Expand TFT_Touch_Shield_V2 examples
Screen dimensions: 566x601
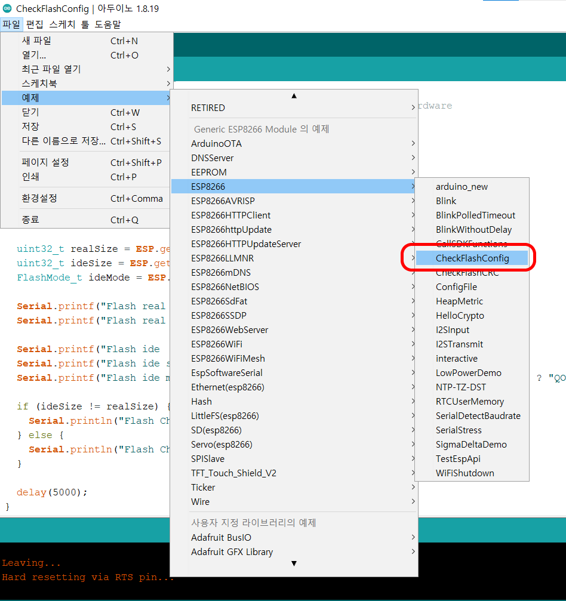click(294, 473)
